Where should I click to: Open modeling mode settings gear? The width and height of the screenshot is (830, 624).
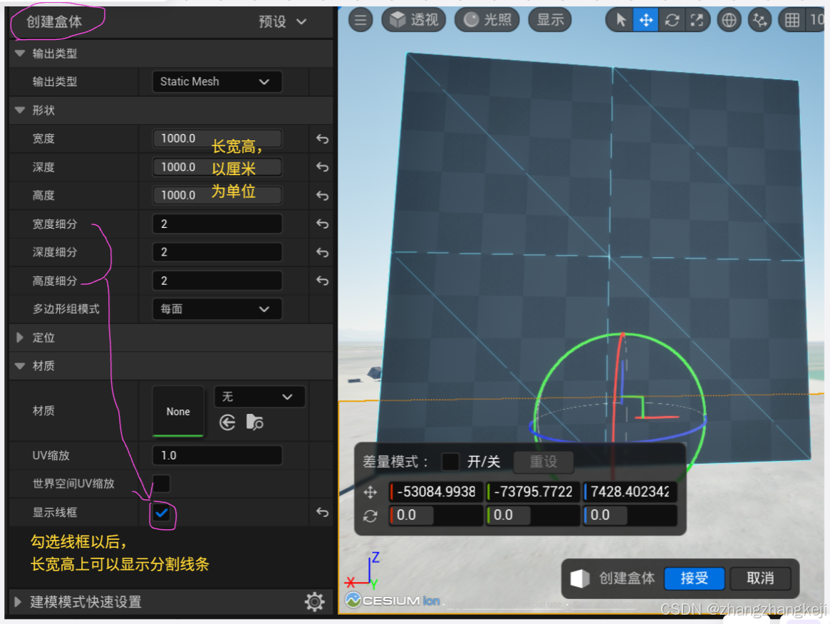[314, 602]
